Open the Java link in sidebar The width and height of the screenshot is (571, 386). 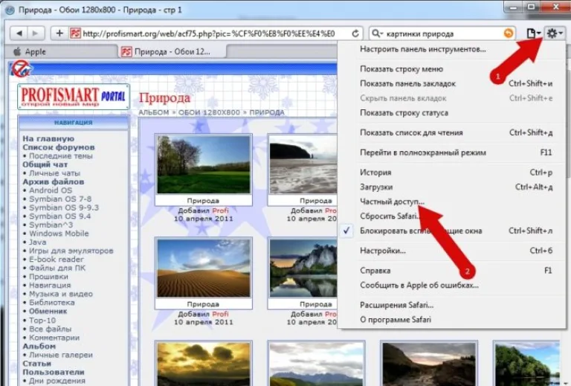37,242
